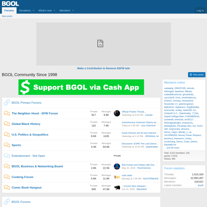
Task: Open the Forums tab
Action: tap(9, 11)
